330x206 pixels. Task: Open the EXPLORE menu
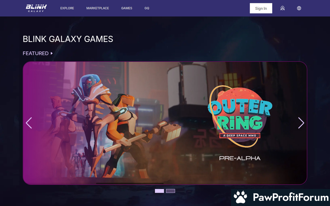67,8
